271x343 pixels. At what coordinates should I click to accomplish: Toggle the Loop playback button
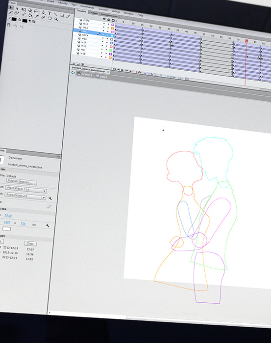click(x=140, y=72)
